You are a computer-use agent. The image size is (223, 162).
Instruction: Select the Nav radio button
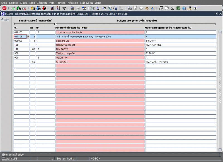tap(3, 20)
